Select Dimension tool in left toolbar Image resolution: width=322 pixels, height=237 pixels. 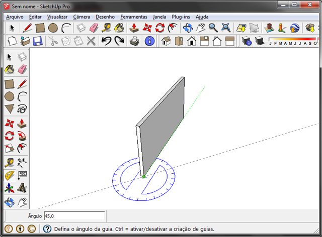coord(22,163)
